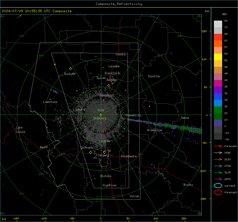Viewport: 238px width, 222px height.
Task: Click the Didsbury label
Action: (100, 118)
